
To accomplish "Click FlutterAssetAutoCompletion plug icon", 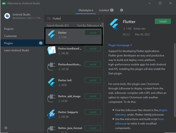I will click(x=51, y=66).
